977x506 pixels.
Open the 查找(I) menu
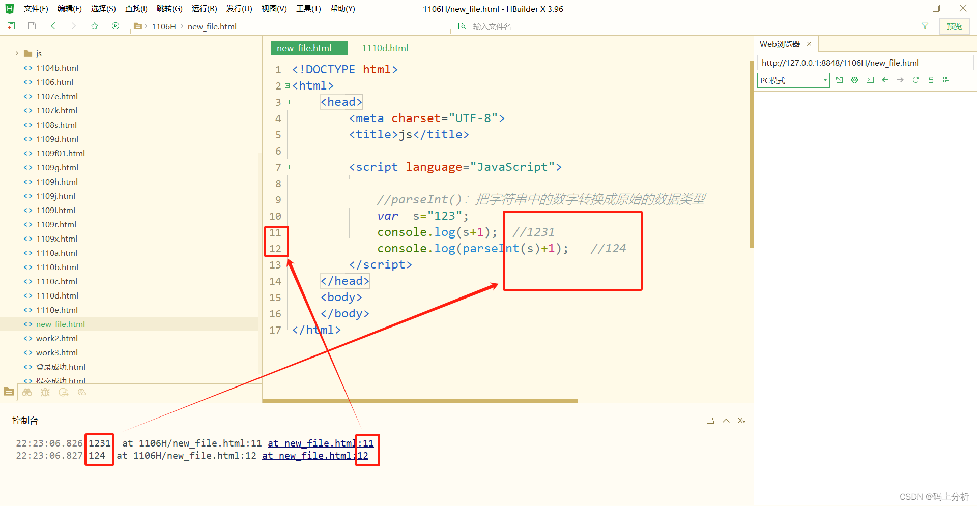pos(136,9)
